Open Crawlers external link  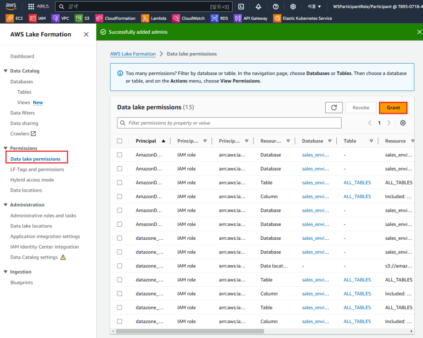pos(23,134)
